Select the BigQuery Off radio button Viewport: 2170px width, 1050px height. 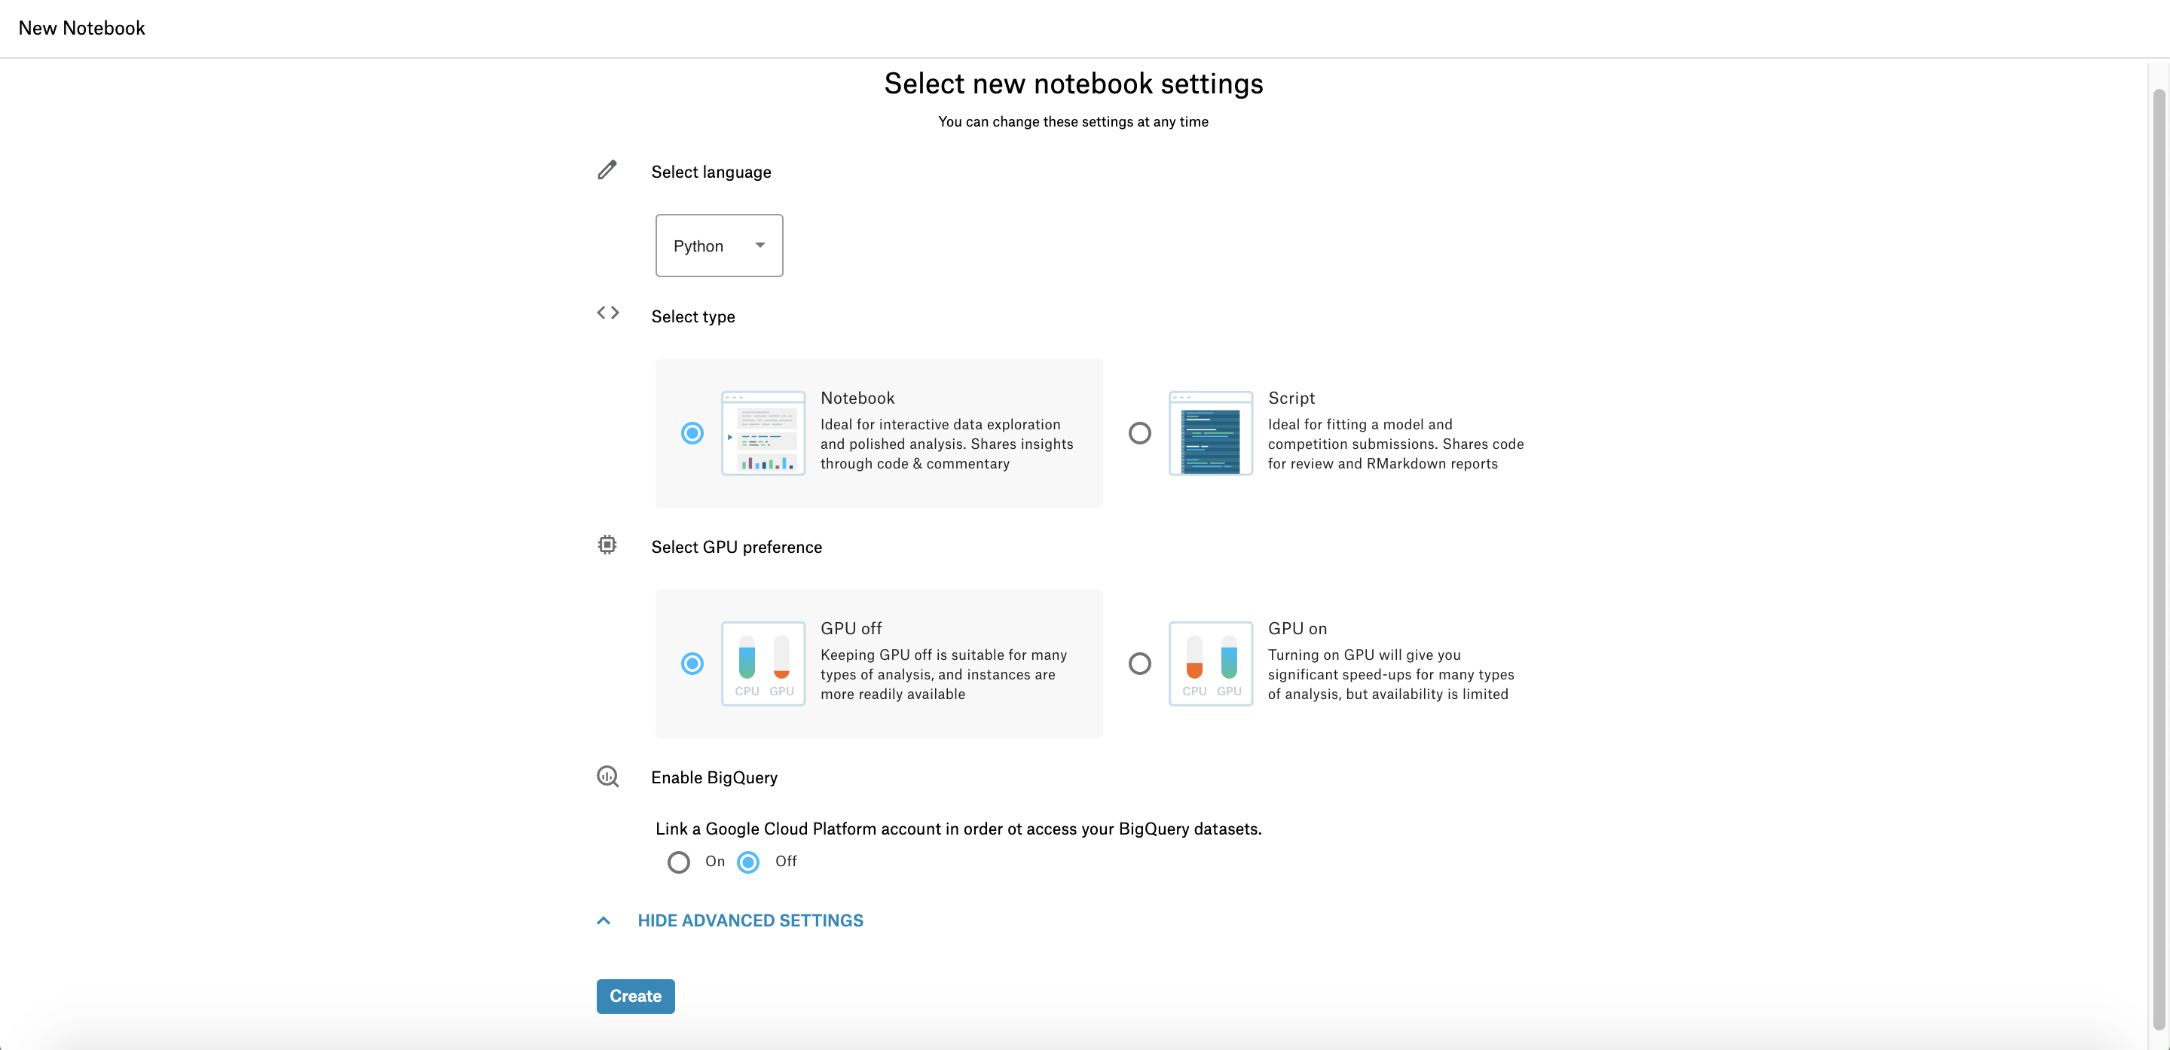[748, 862]
